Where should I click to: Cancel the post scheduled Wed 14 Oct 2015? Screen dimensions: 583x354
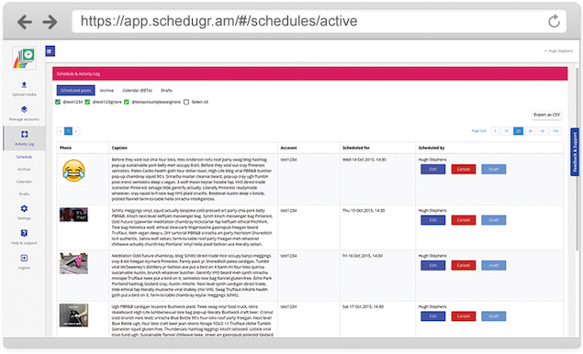(464, 170)
